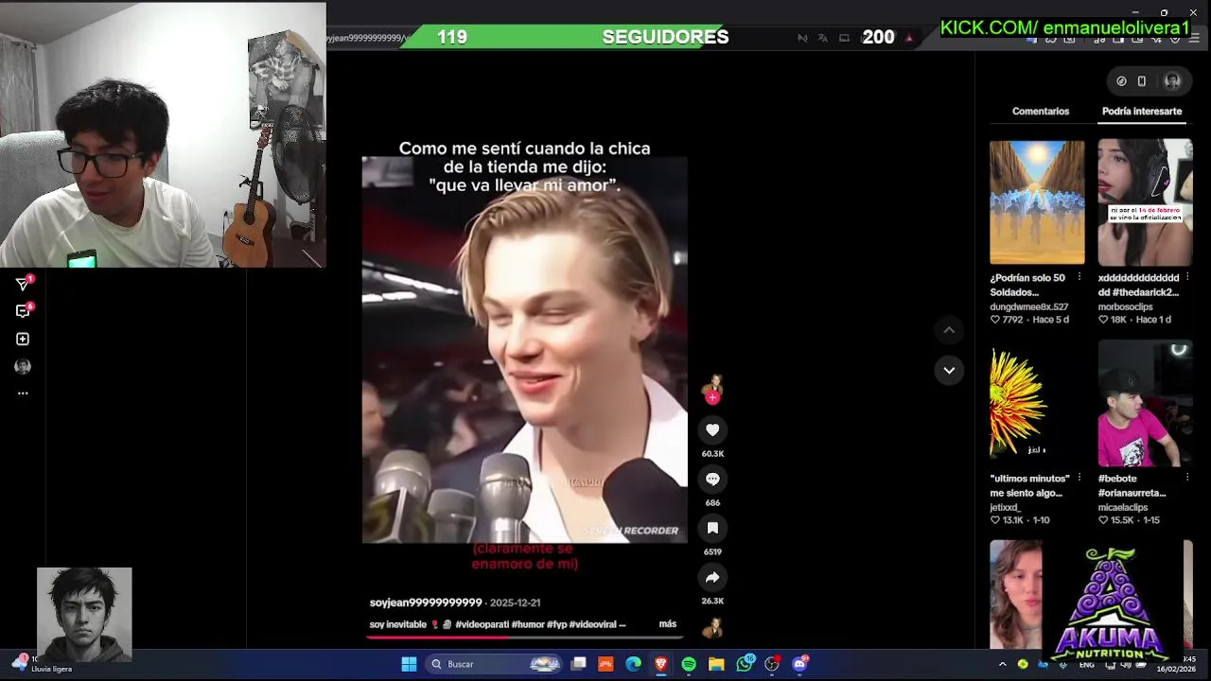The height and width of the screenshot is (681, 1211).
Task: Open the browser hamburger menu
Action: (x=1194, y=38)
